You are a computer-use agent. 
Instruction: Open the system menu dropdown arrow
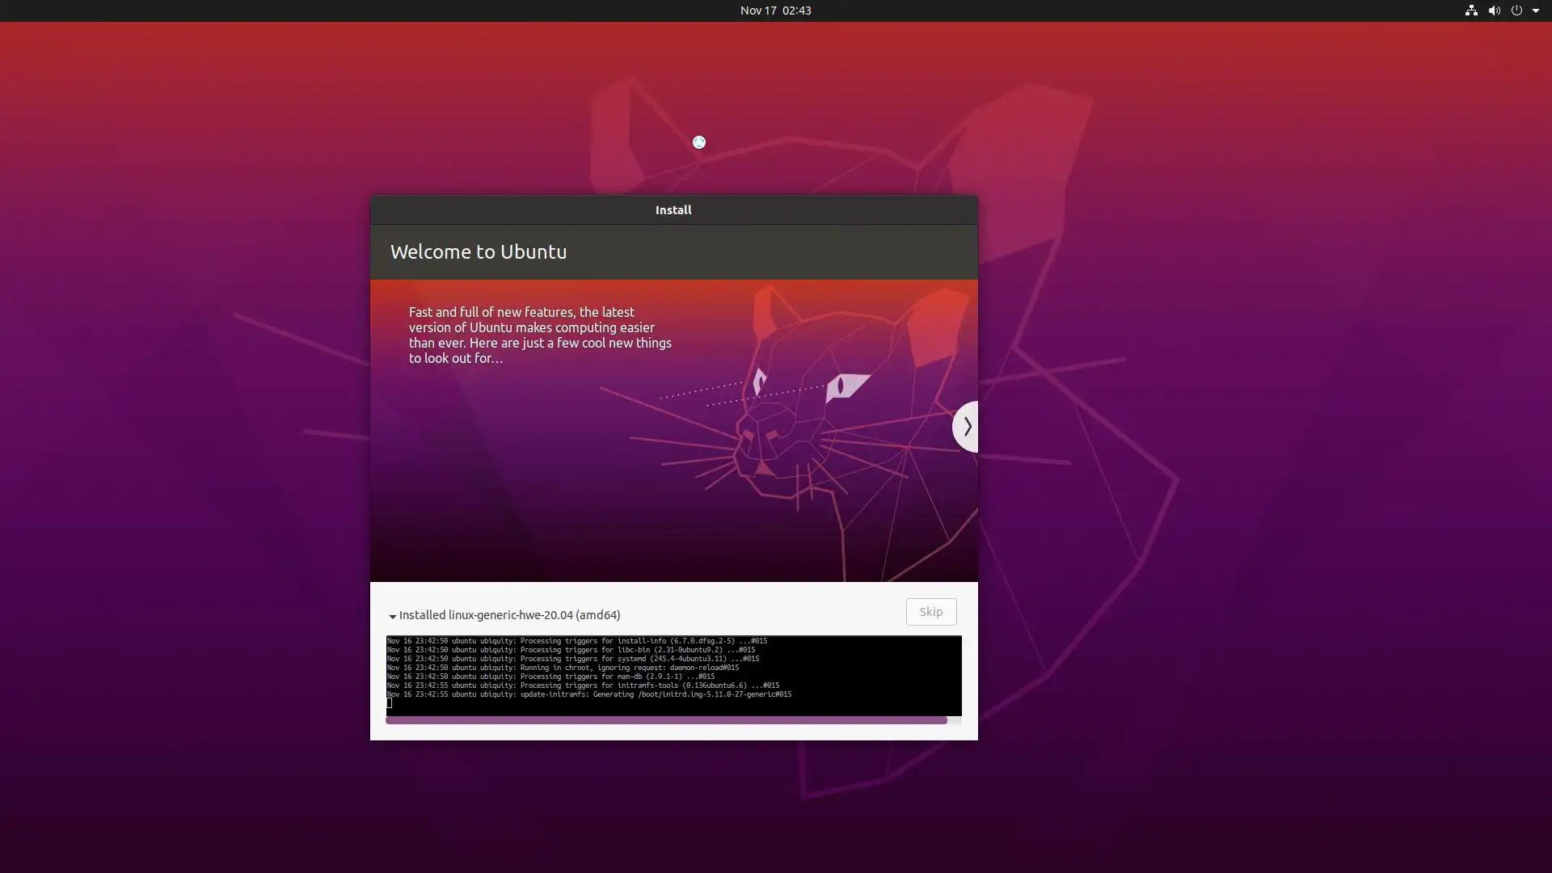point(1536,11)
